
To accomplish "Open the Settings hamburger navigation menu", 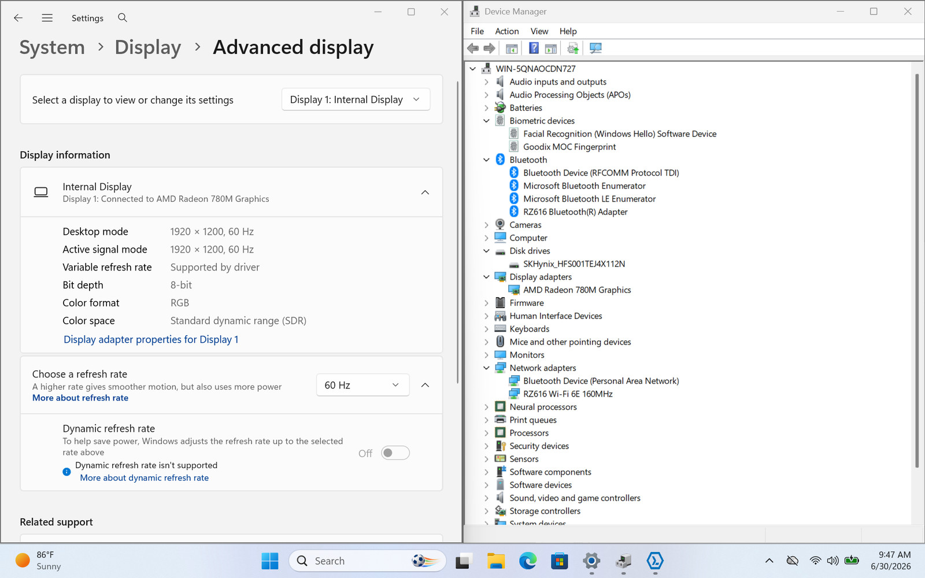I will (47, 18).
